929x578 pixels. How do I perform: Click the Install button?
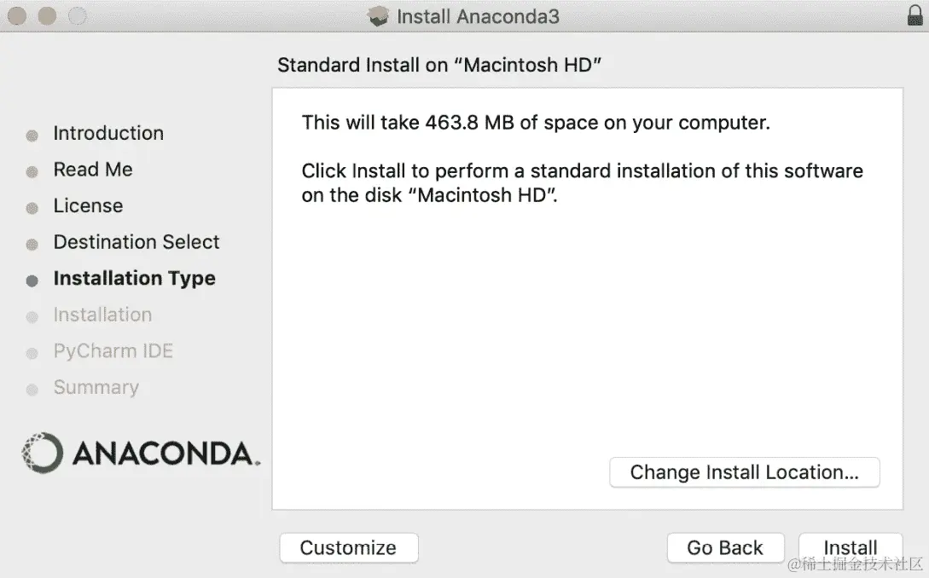(851, 547)
